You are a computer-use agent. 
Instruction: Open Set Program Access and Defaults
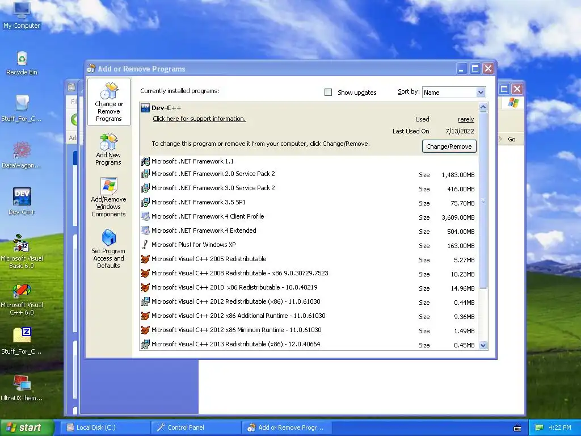tap(108, 249)
